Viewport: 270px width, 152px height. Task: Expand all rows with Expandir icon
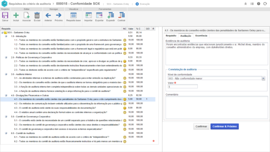click(x=110, y=15)
